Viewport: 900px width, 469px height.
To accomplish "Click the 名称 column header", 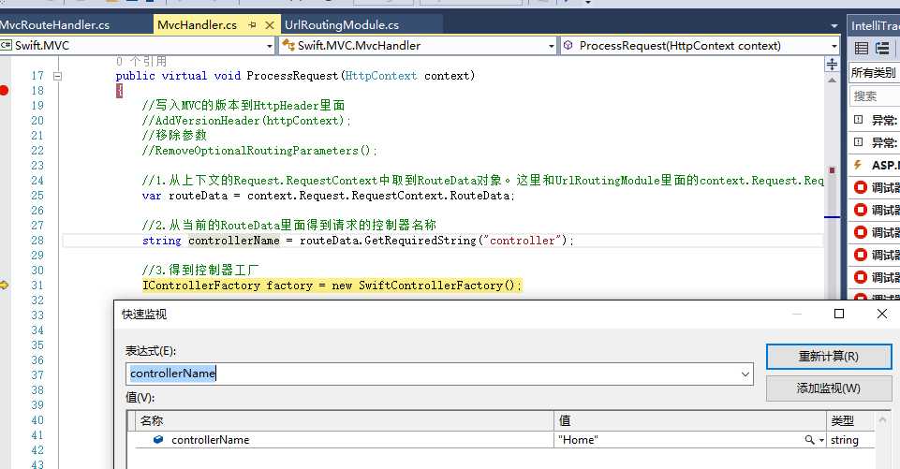I will pyautogui.click(x=345, y=420).
